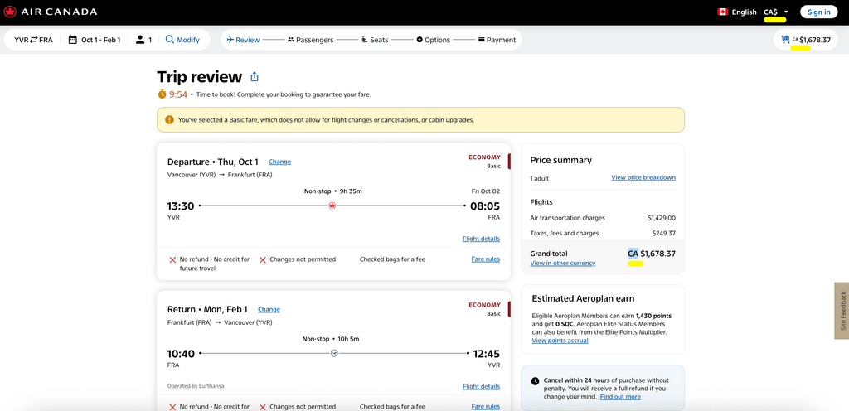This screenshot has width=849, height=411.
Task: Click the Grand total CA $1,678.37 amount
Action: (x=652, y=253)
